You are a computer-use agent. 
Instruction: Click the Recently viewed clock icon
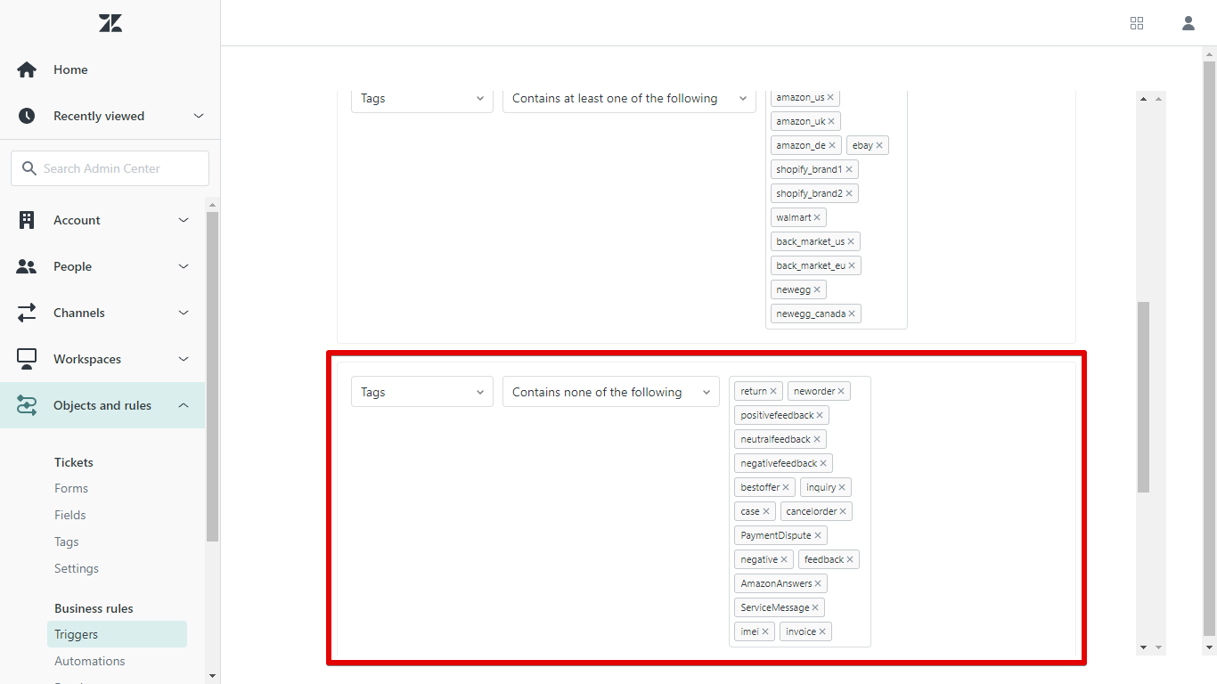(x=27, y=116)
